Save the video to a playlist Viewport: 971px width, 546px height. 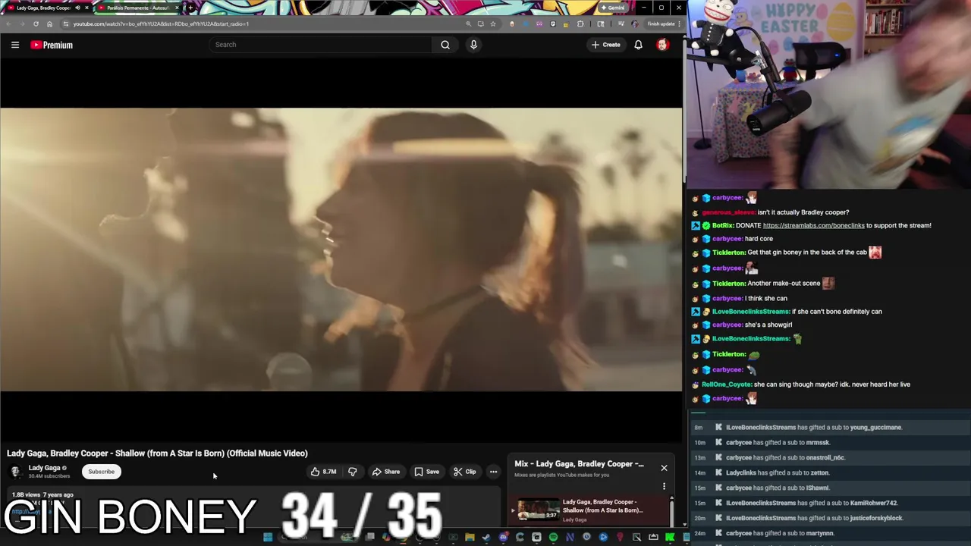pyautogui.click(x=426, y=472)
